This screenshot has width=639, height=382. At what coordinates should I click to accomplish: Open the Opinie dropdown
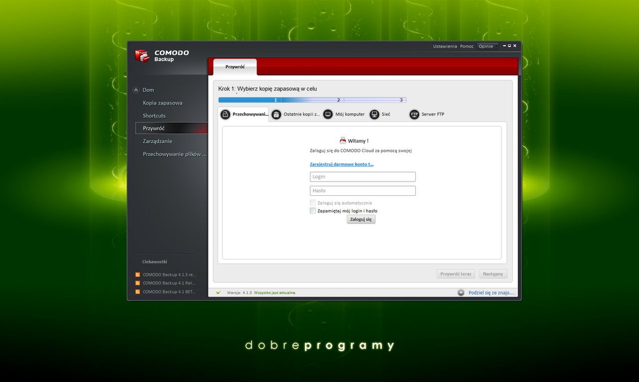click(x=488, y=46)
